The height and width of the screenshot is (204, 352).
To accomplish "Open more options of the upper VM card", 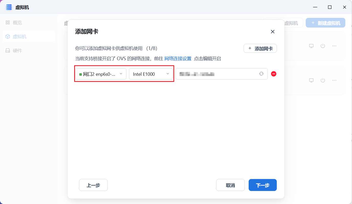I will tap(334, 46).
